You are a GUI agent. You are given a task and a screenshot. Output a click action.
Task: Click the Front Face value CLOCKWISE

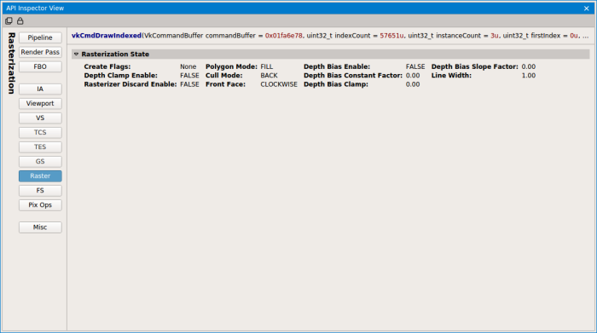tap(279, 84)
